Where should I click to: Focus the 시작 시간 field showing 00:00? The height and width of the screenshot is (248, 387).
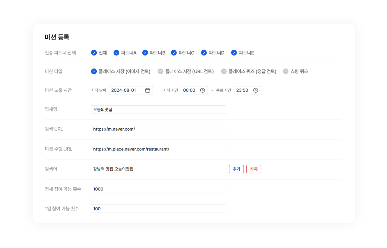pyautogui.click(x=194, y=90)
